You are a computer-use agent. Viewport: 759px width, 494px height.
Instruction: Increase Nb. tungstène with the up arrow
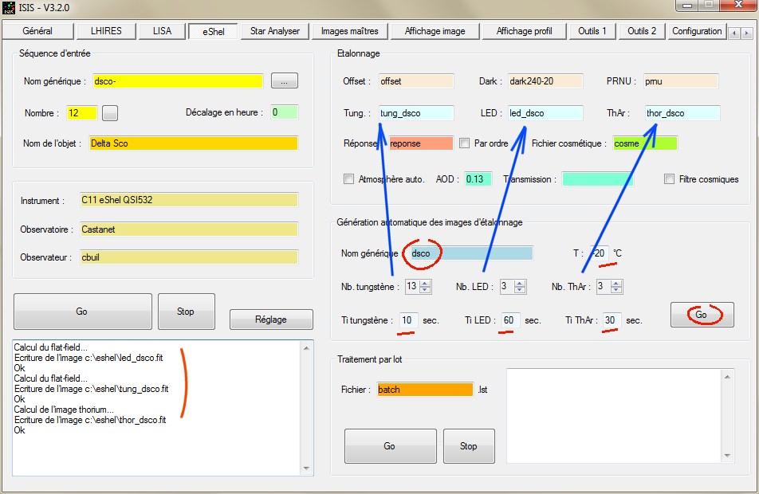coord(425,284)
